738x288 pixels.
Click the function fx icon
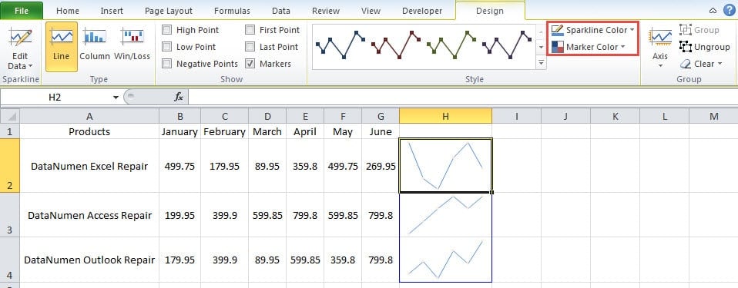point(179,97)
